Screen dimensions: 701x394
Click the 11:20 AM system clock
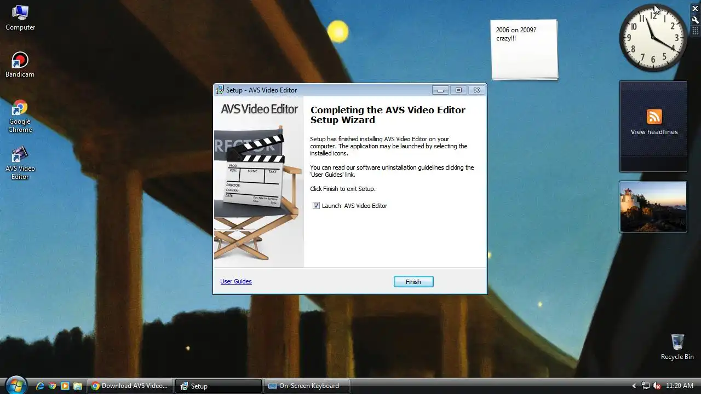pyautogui.click(x=680, y=386)
